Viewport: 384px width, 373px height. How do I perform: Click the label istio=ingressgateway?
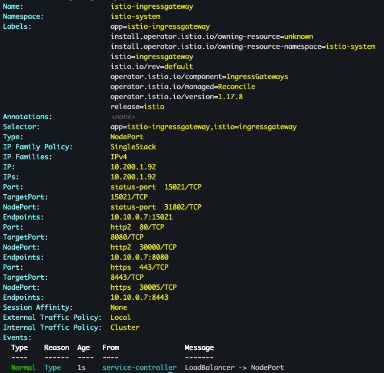pyautogui.click(x=152, y=57)
